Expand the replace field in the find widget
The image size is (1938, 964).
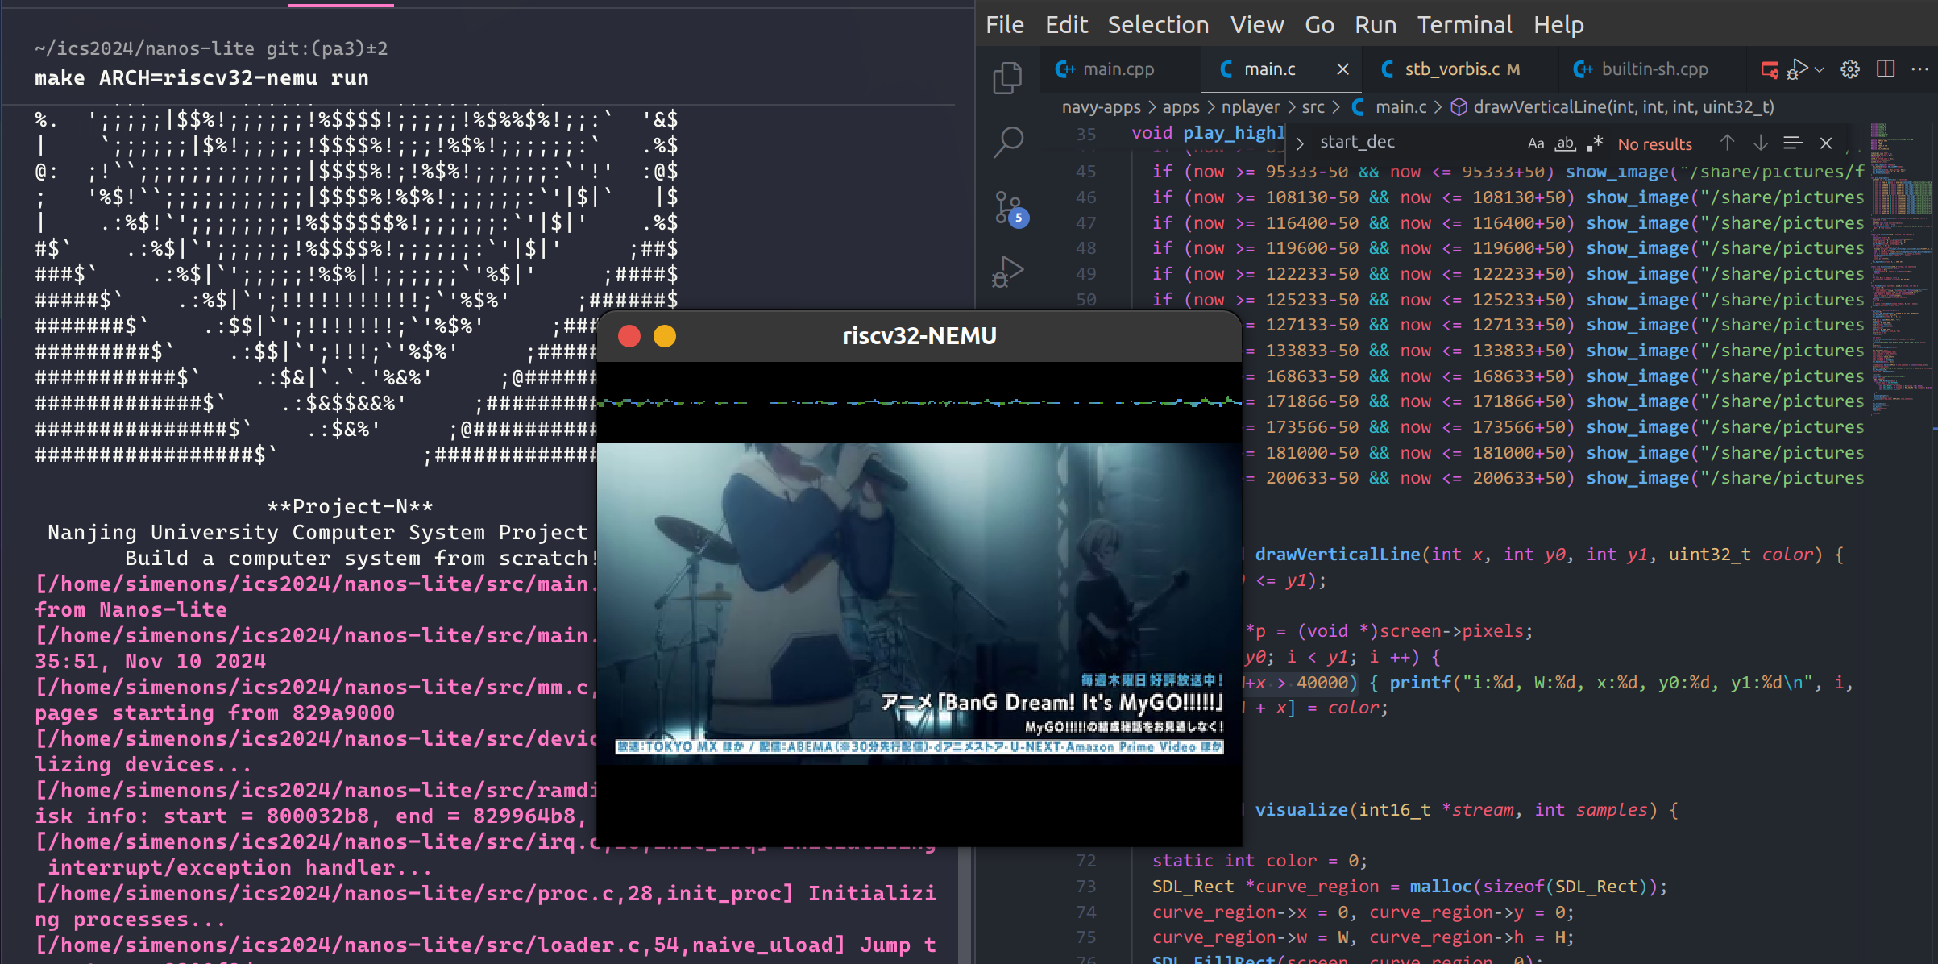tap(1299, 143)
